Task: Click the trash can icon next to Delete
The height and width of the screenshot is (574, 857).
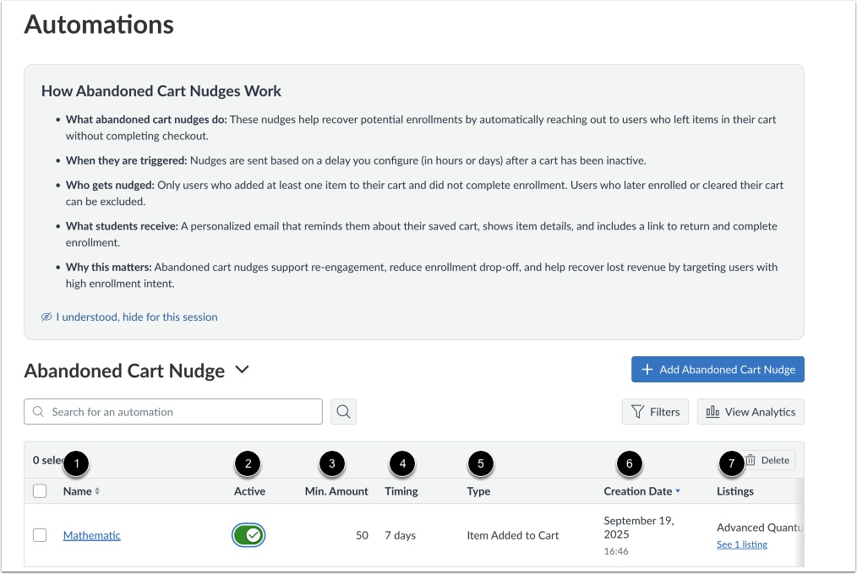Action: pyautogui.click(x=749, y=459)
